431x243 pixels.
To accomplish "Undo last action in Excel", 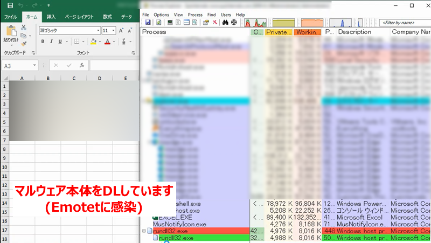I will point(20,5).
